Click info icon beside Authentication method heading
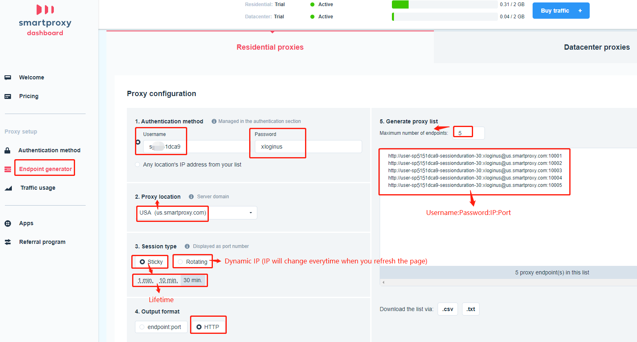Image resolution: width=637 pixels, height=342 pixels. pyautogui.click(x=214, y=121)
